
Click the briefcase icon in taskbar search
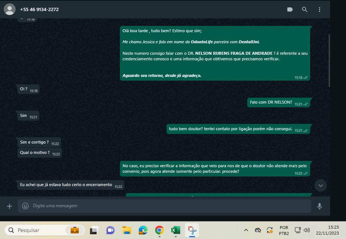click(75, 230)
